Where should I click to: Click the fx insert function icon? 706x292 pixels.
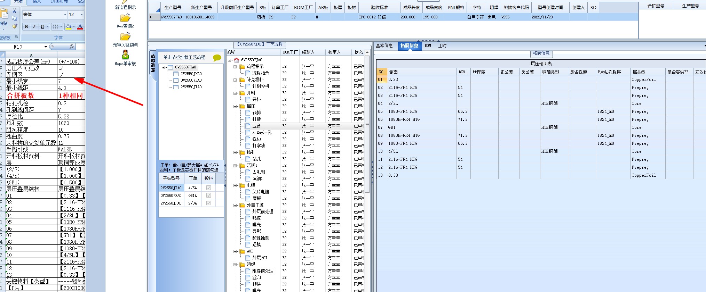pyautogui.click(x=72, y=47)
